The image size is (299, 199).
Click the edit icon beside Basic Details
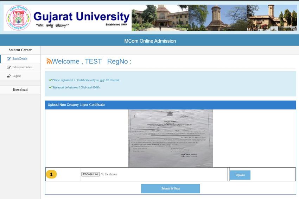9,59
